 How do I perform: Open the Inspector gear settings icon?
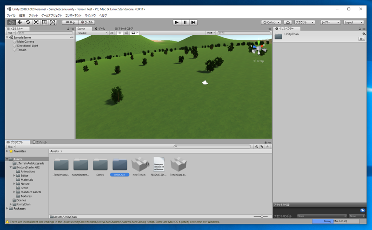[364, 34]
